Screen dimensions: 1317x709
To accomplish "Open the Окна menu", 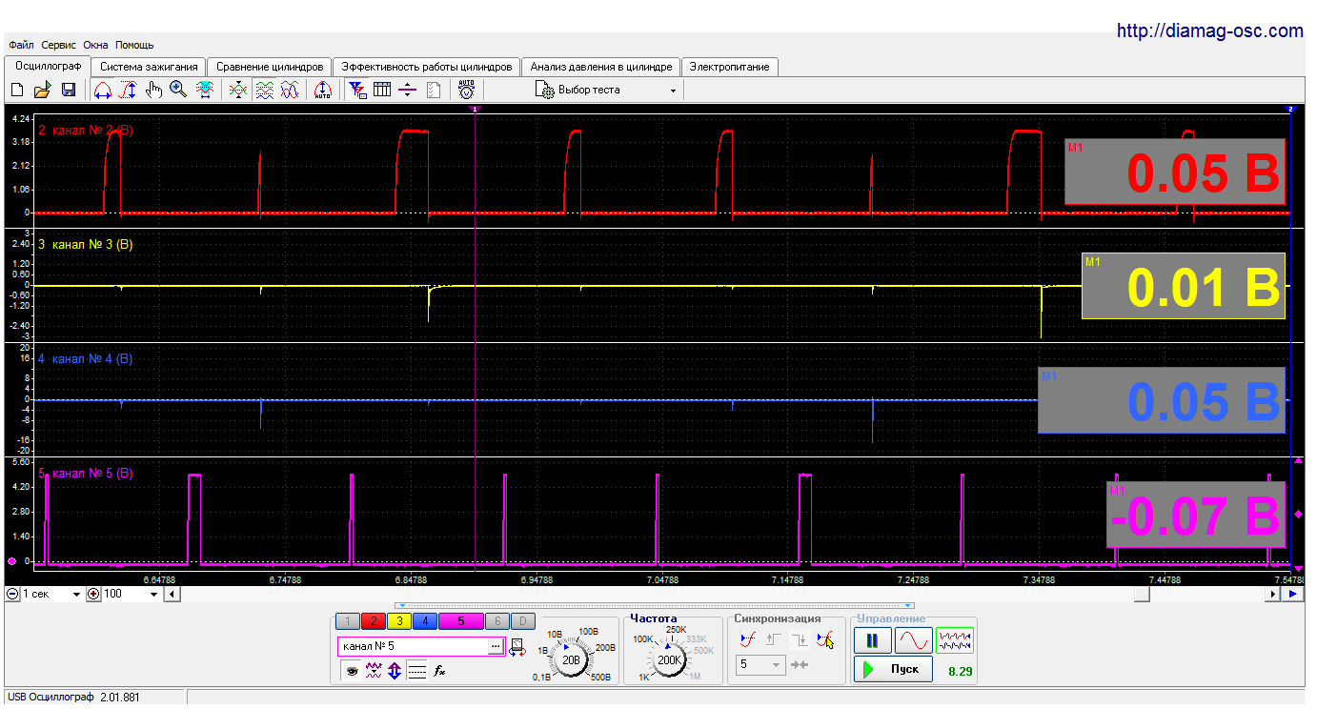I will point(95,45).
